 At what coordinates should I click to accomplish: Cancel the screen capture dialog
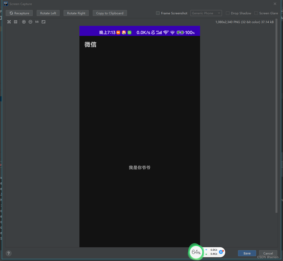(x=268, y=253)
